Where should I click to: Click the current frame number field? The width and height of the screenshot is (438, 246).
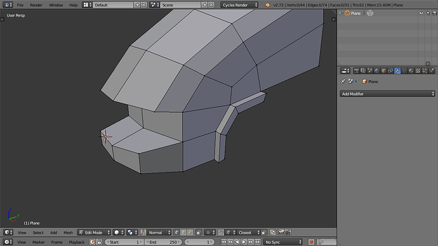point(199,242)
